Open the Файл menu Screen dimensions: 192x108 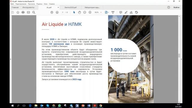coord(12,4)
